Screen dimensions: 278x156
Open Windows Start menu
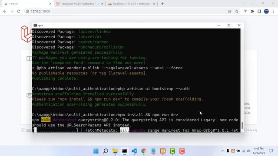point(96,151)
